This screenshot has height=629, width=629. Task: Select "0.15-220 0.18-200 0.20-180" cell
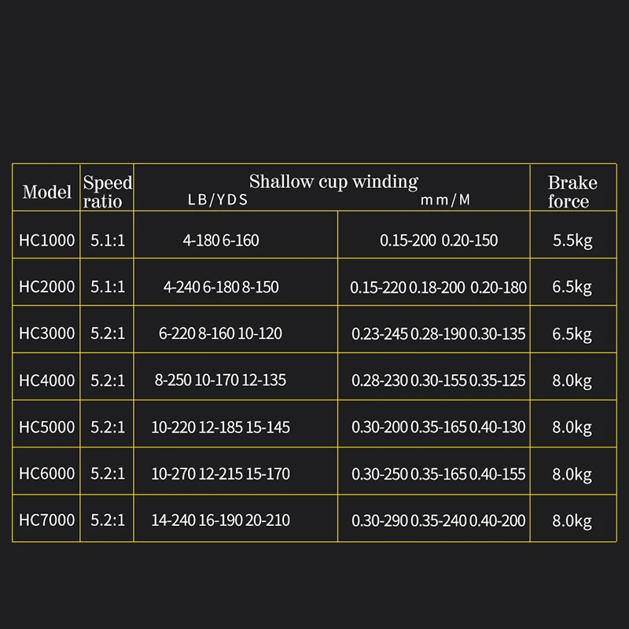coord(438,287)
